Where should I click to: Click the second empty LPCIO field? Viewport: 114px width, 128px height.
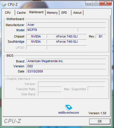tap(67, 48)
